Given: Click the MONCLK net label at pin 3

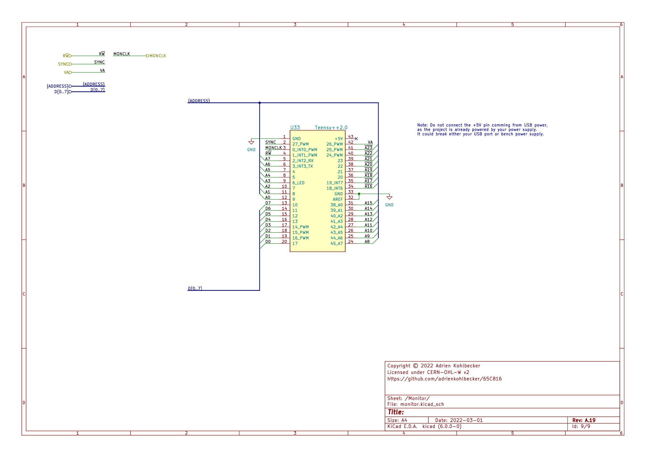Looking at the screenshot, I should 273,147.
